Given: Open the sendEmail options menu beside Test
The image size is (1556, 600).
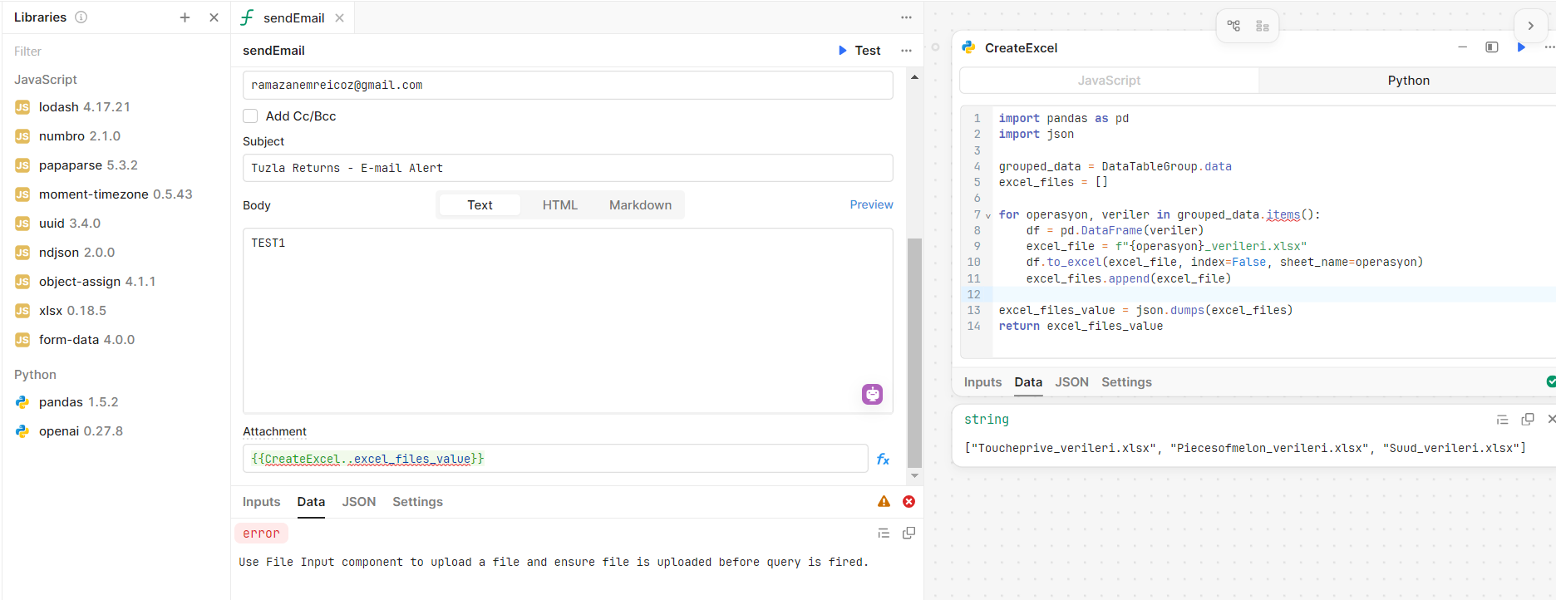Looking at the screenshot, I should coord(906,51).
